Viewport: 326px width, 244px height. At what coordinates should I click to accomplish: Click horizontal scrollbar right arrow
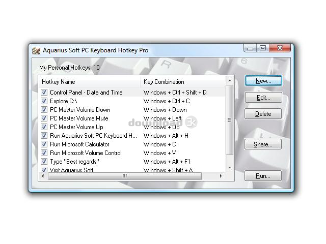coord(221,176)
